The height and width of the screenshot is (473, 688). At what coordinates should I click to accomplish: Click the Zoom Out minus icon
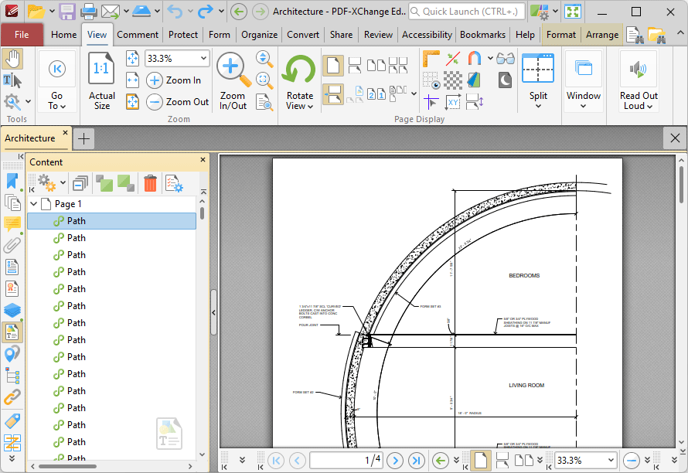[x=155, y=102]
